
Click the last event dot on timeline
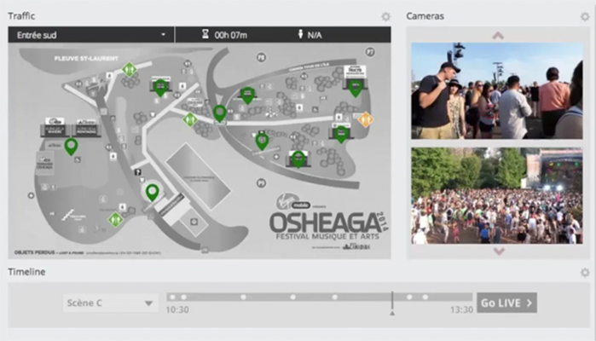coord(425,297)
